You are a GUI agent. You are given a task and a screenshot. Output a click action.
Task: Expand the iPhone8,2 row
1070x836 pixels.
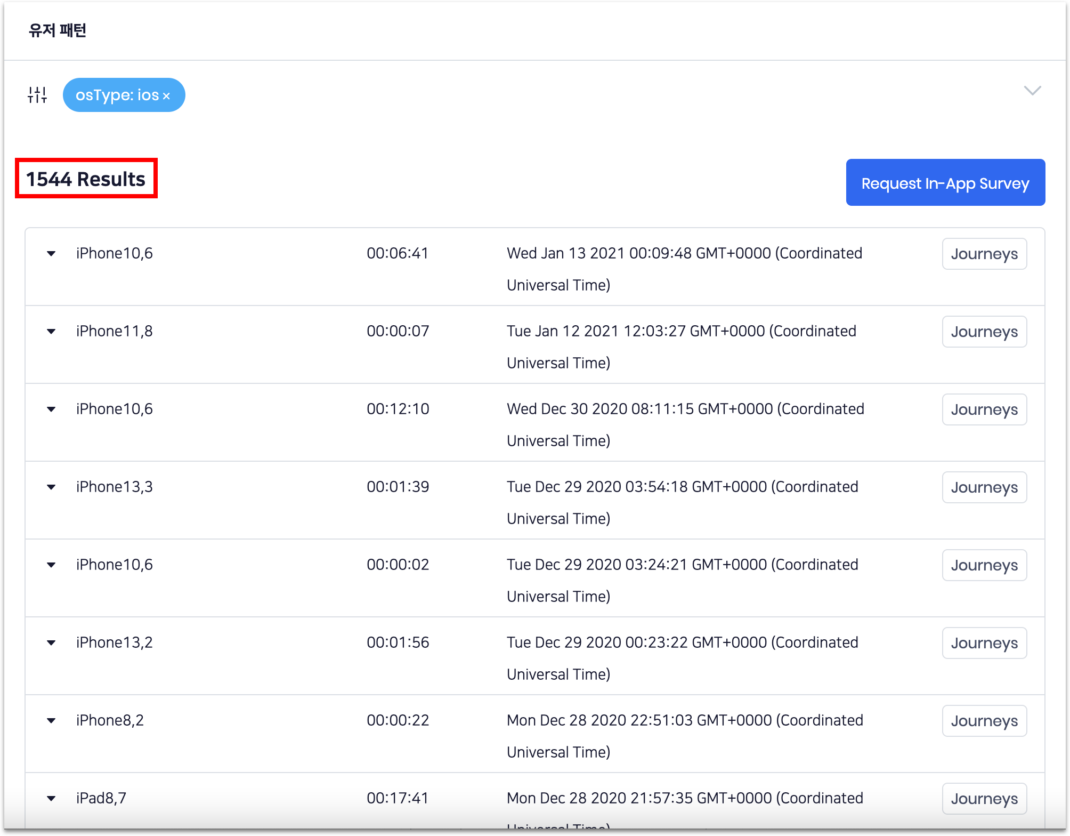[51, 721]
